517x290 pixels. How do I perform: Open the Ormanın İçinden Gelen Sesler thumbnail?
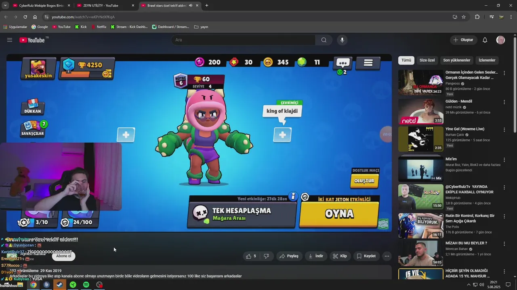(x=420, y=83)
